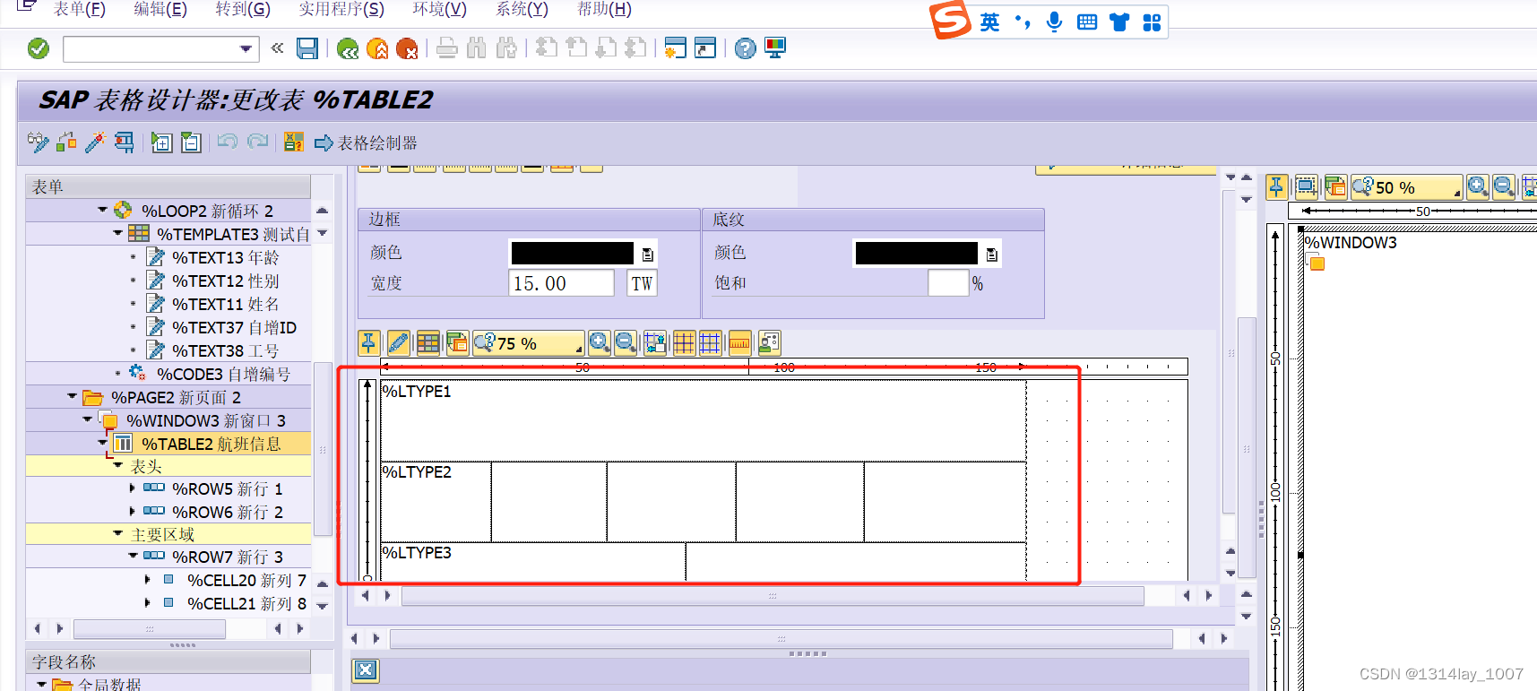This screenshot has width=1537, height=691.
Task: Click the zoom-in icon next to 50 %
Action: 1477,186
